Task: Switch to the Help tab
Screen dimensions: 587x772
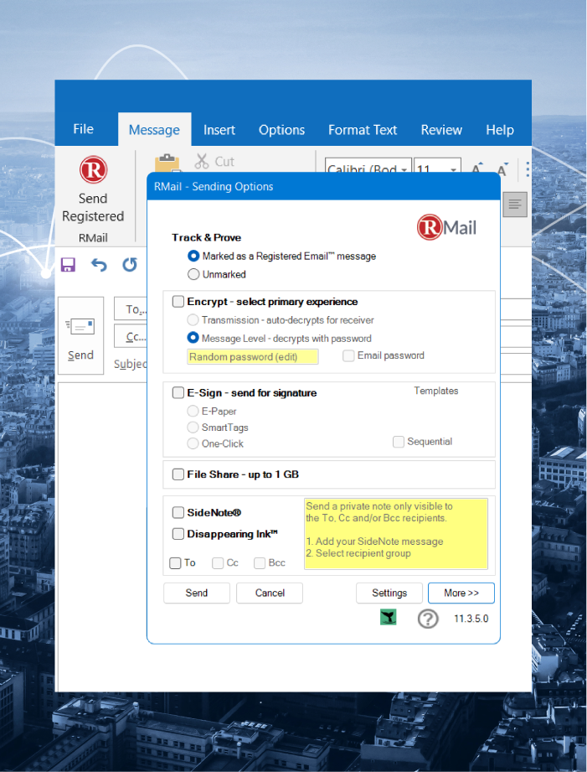Action: coord(500,130)
